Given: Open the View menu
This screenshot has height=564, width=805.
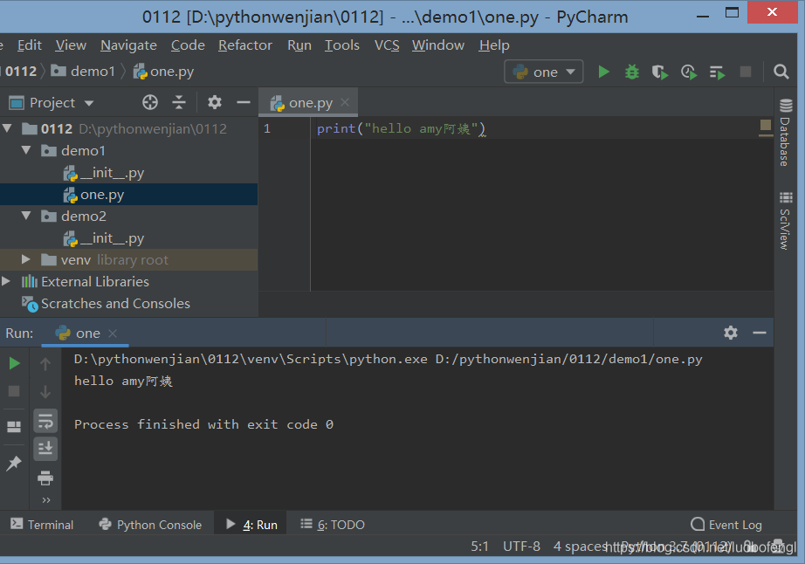Looking at the screenshot, I should 71,45.
